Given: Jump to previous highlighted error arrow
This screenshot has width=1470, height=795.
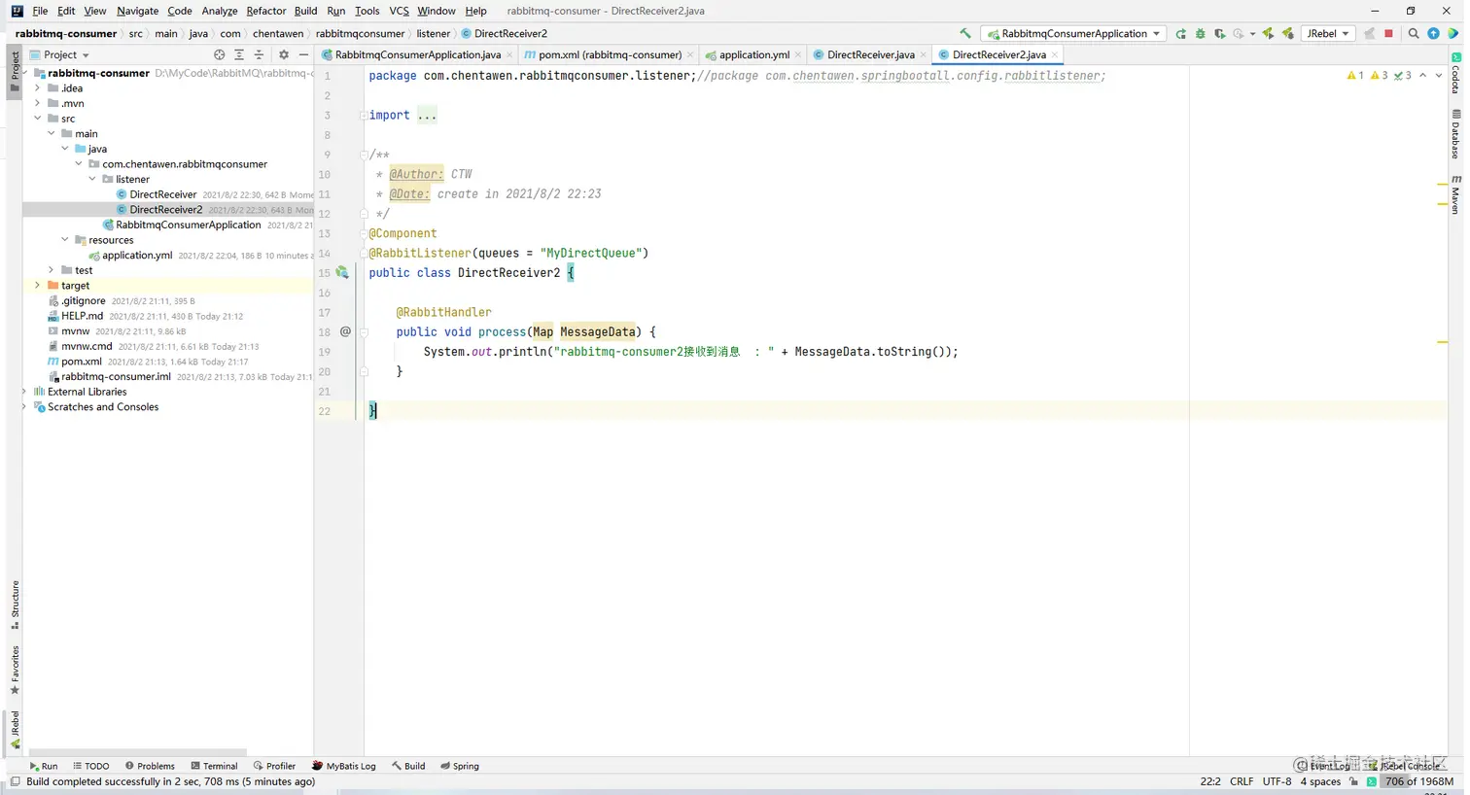Looking at the screenshot, I should click(1423, 75).
